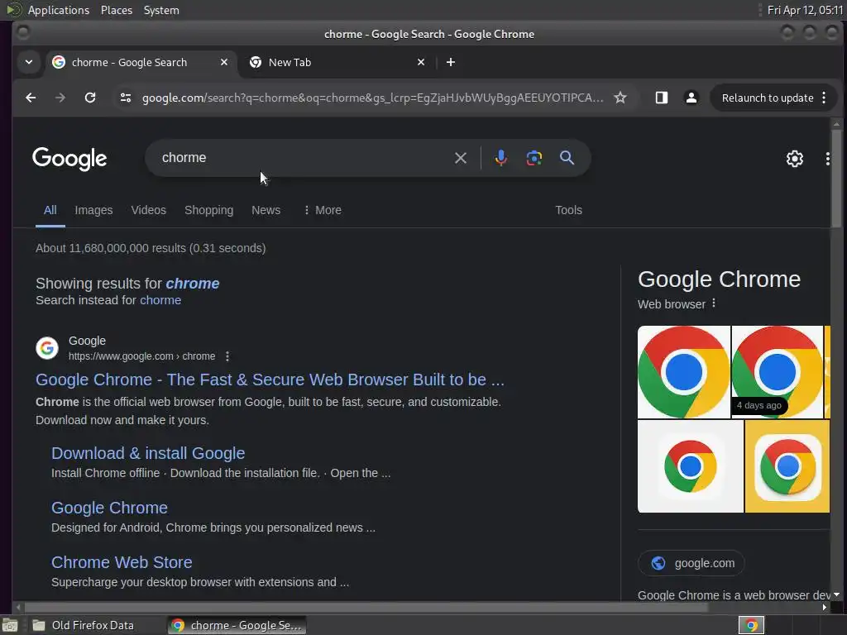This screenshot has width=847, height=635.
Task: Close the chorme - Google Search tab
Action: pyautogui.click(x=223, y=62)
